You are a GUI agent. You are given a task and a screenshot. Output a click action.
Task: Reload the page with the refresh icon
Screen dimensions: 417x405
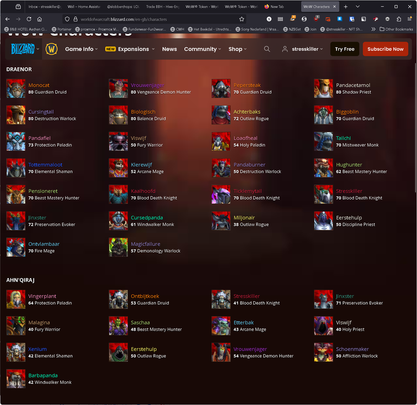tap(29, 19)
